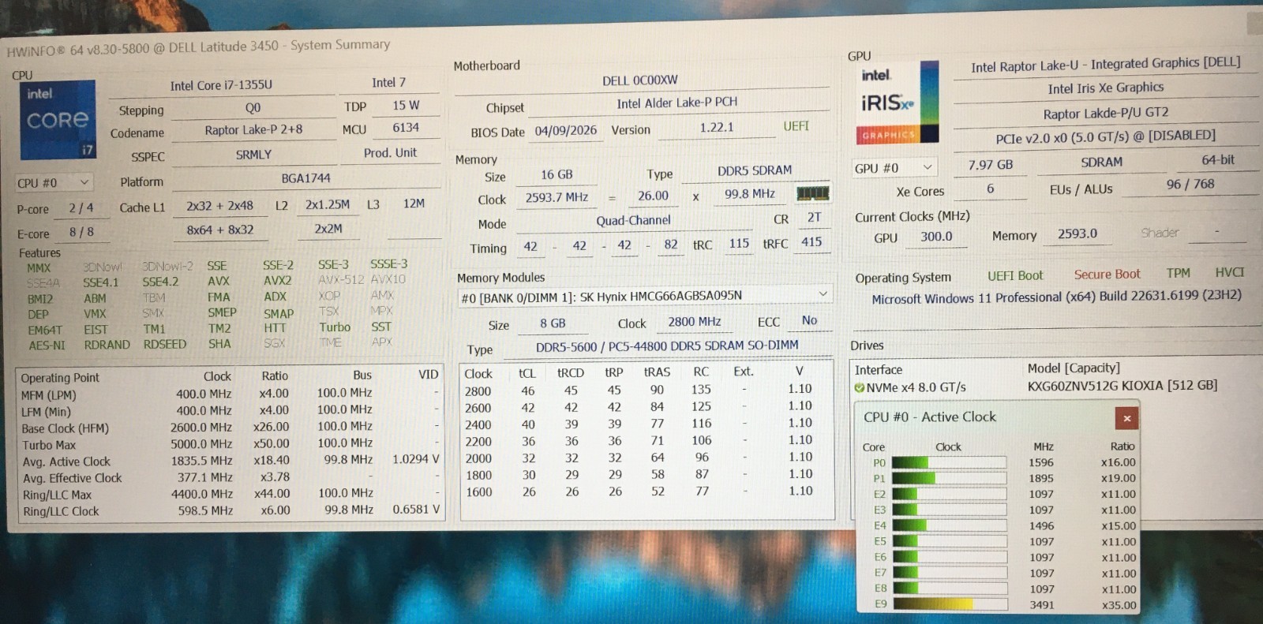Click the motherboard model DELL 0C00XW

640,80
